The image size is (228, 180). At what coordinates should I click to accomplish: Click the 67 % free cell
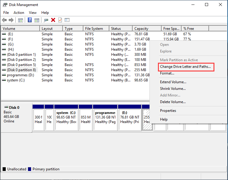(x=187, y=34)
